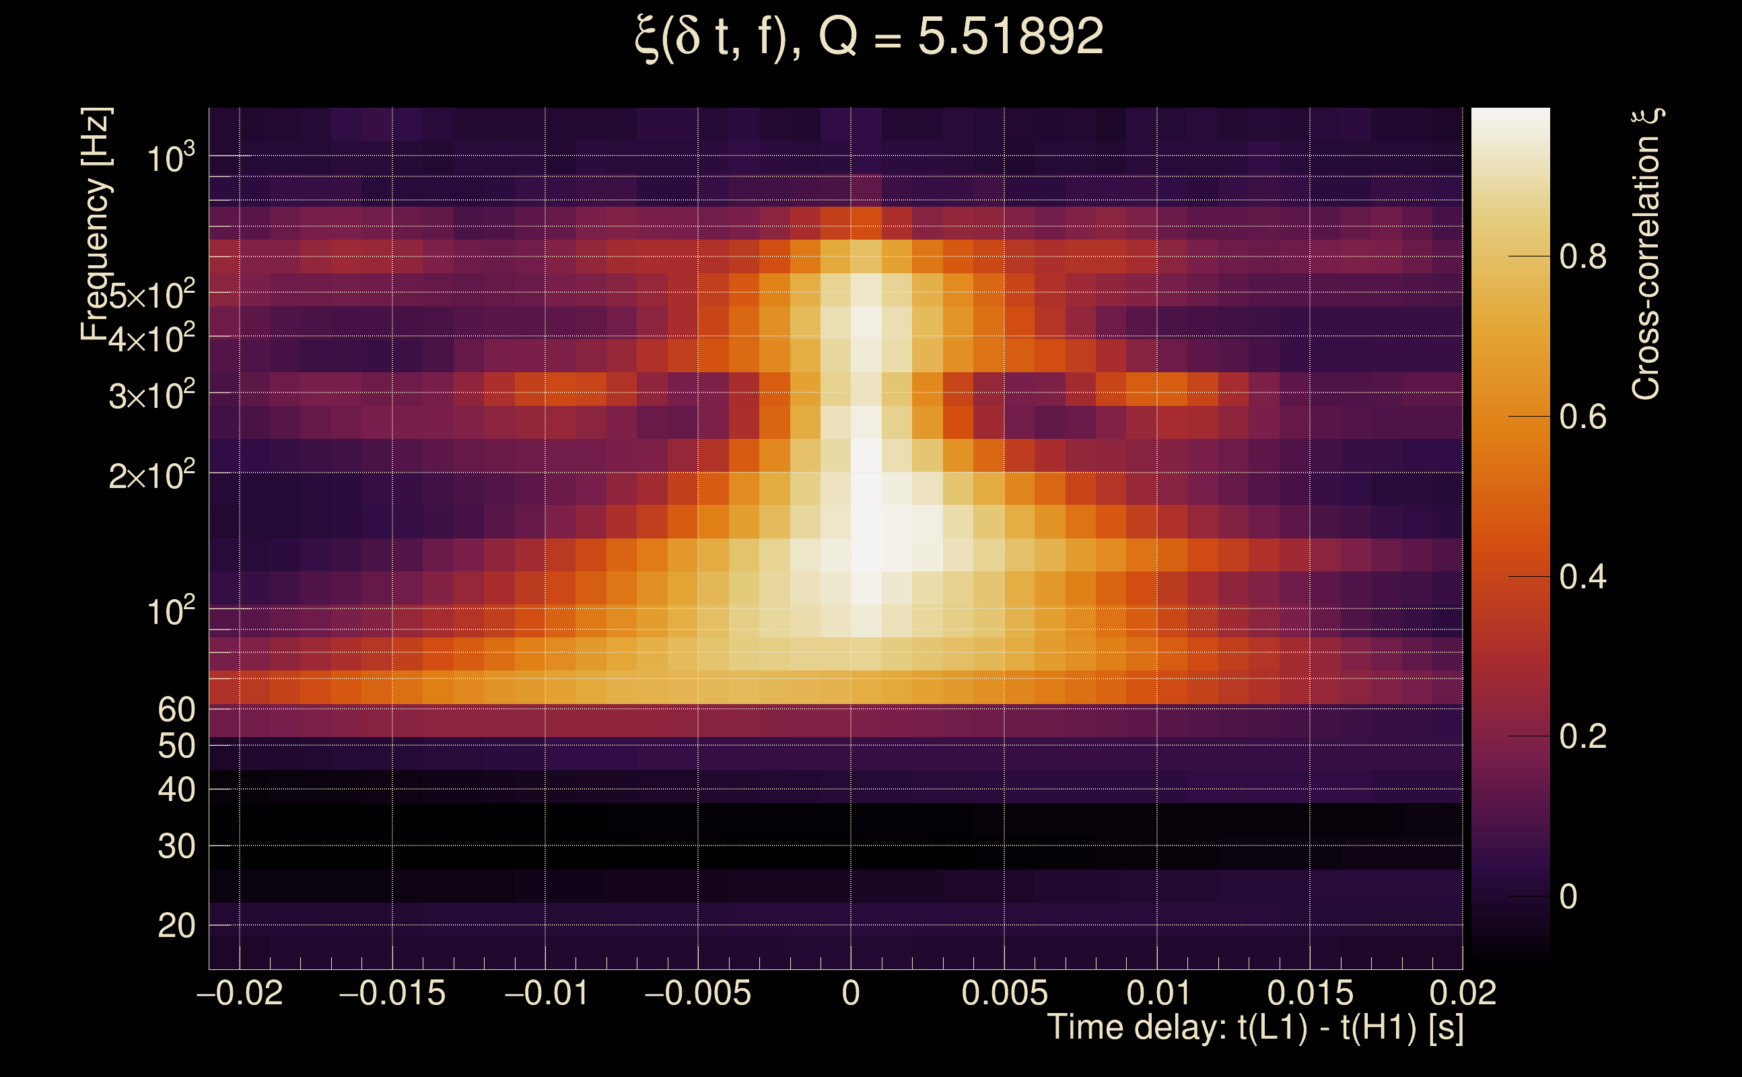The width and height of the screenshot is (1742, 1077).
Task: Click the 0.2 tick label on the colorbar
Action: click(x=1582, y=736)
